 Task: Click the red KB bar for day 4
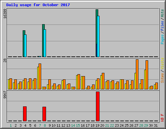(25, 114)
